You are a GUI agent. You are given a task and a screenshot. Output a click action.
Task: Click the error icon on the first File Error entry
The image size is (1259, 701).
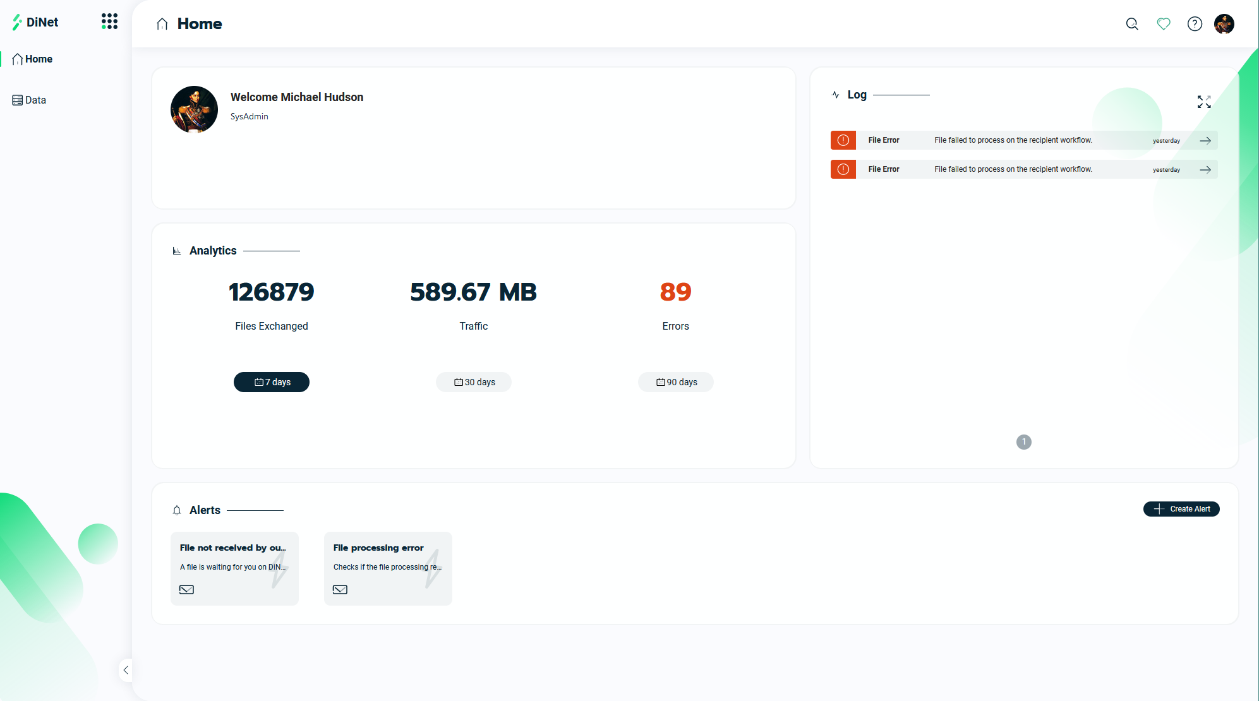pos(843,140)
